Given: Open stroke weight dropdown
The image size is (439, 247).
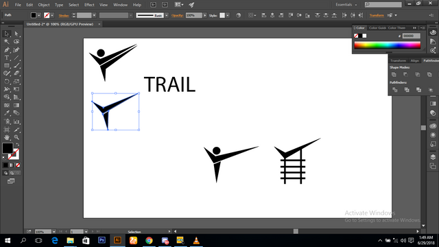Looking at the screenshot, I should [94, 15].
